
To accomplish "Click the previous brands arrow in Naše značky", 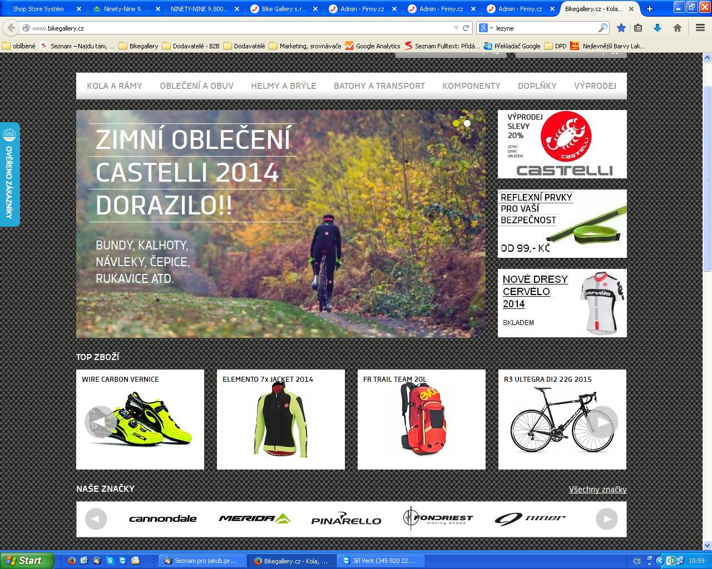I will (96, 519).
